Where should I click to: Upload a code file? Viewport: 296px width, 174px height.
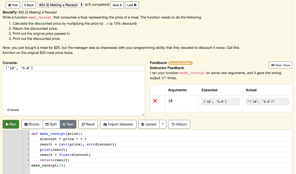point(149,124)
